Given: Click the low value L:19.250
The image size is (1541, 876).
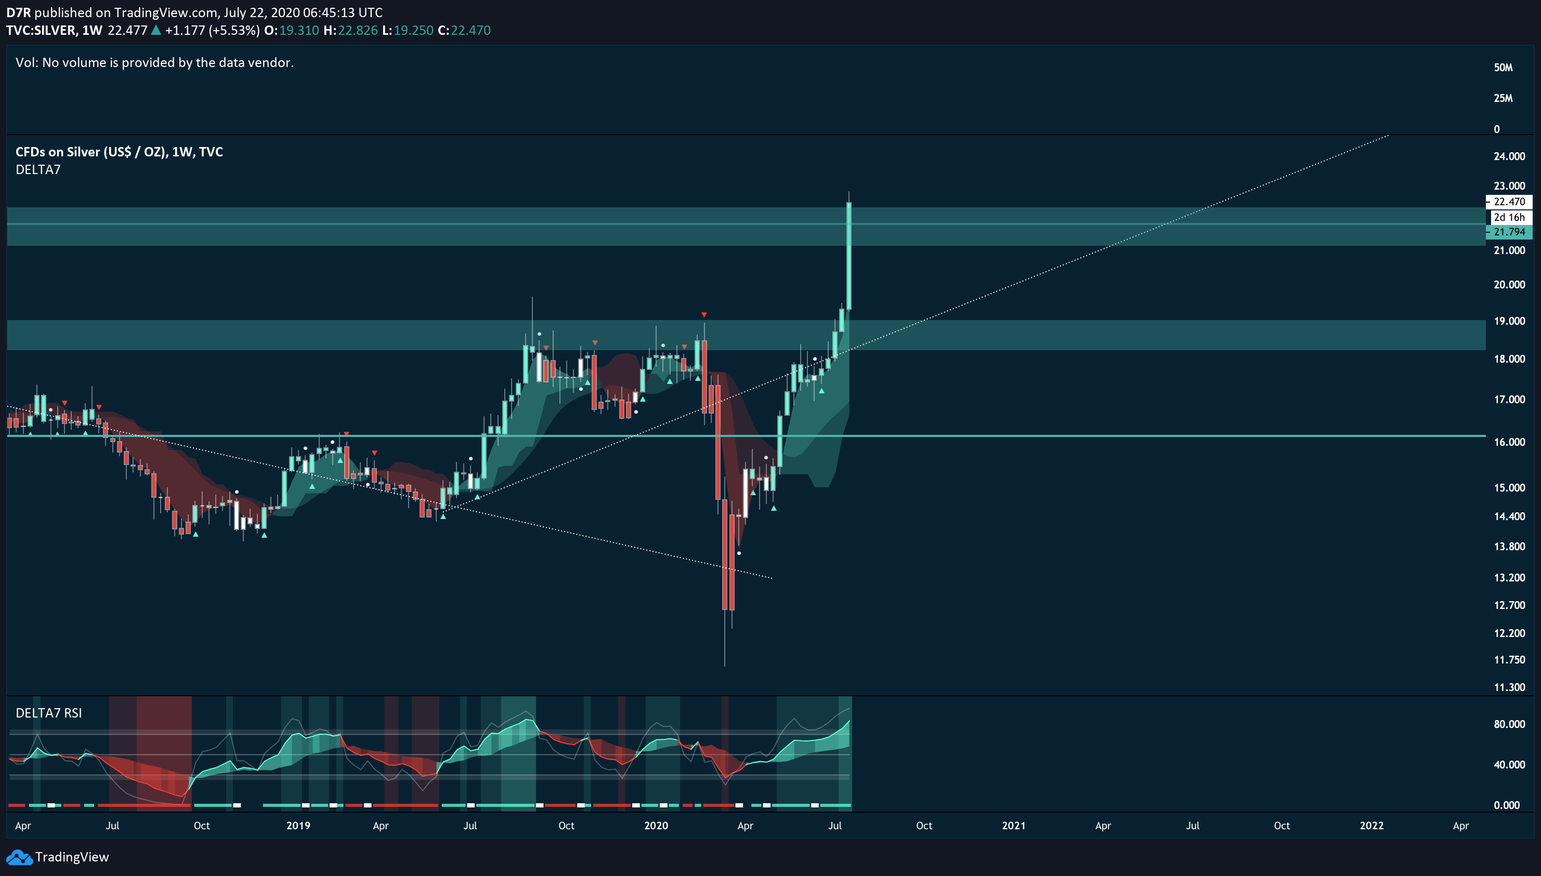Looking at the screenshot, I should tap(408, 30).
